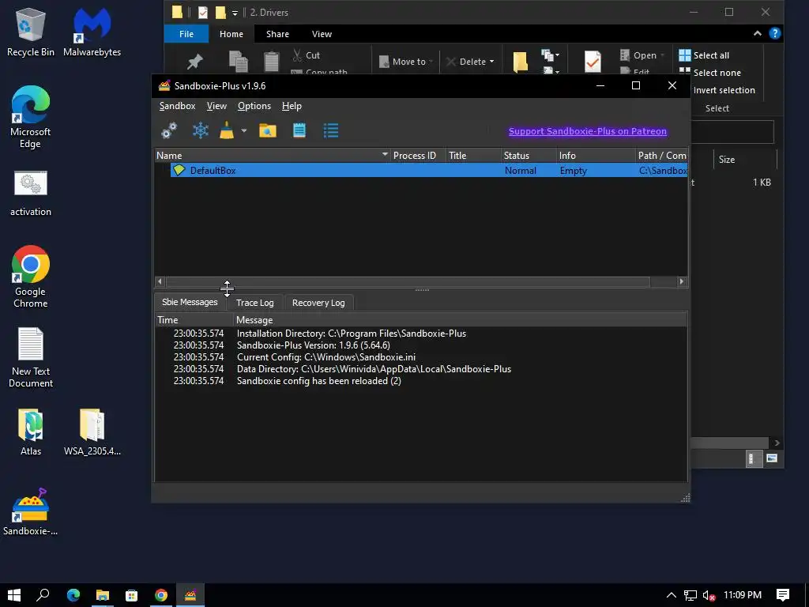
Task: Switch to Trace Log tab
Action: click(255, 303)
